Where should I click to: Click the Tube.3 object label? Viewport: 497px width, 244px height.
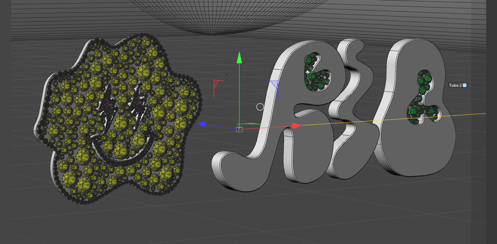point(455,85)
